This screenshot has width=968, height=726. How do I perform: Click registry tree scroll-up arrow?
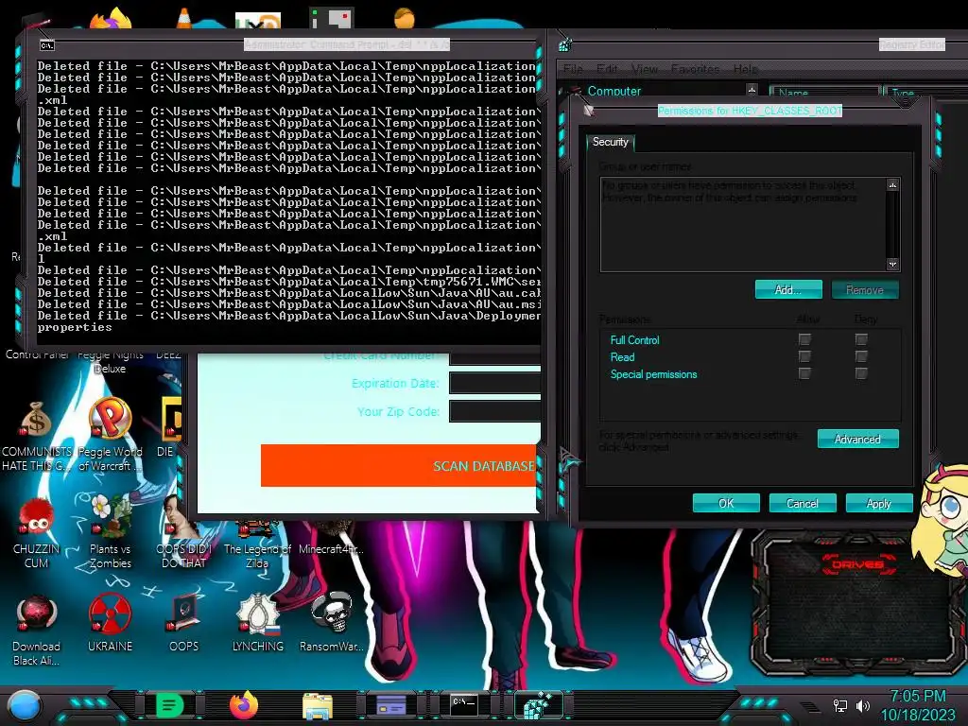pos(752,90)
